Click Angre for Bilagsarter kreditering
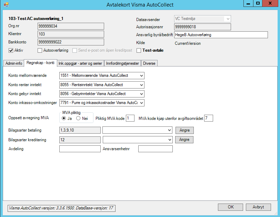 [184, 139]
